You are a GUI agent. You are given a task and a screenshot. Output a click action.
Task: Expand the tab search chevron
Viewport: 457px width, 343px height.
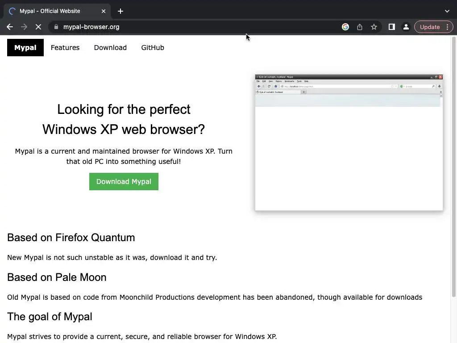[x=447, y=11]
